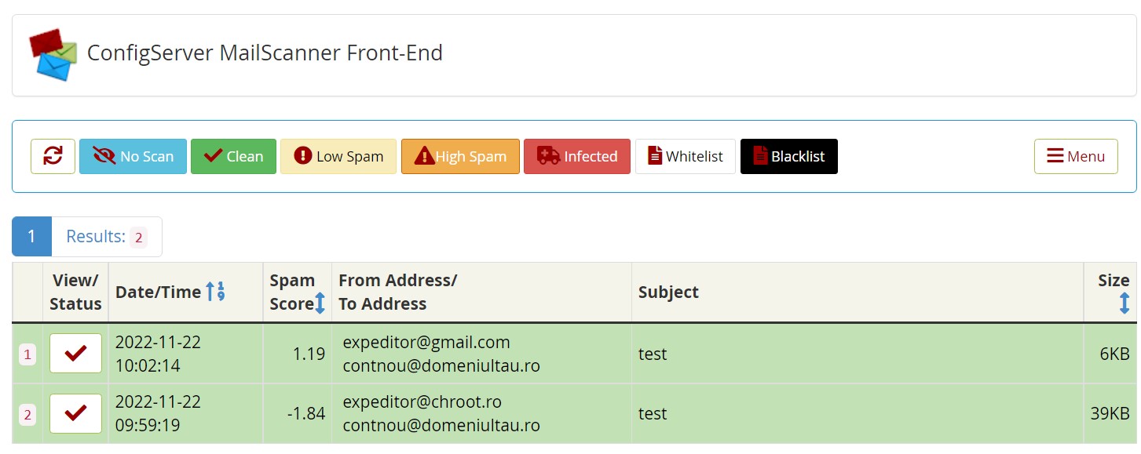Viewport: 1141px width, 454px height.
Task: Show Infected messages filter
Action: coord(577,156)
